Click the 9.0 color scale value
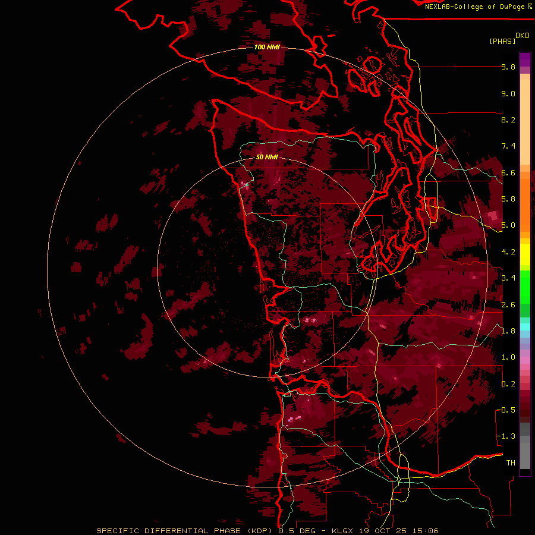 pos(508,94)
